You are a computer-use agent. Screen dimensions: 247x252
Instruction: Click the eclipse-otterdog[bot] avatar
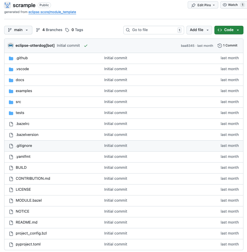point(10,46)
